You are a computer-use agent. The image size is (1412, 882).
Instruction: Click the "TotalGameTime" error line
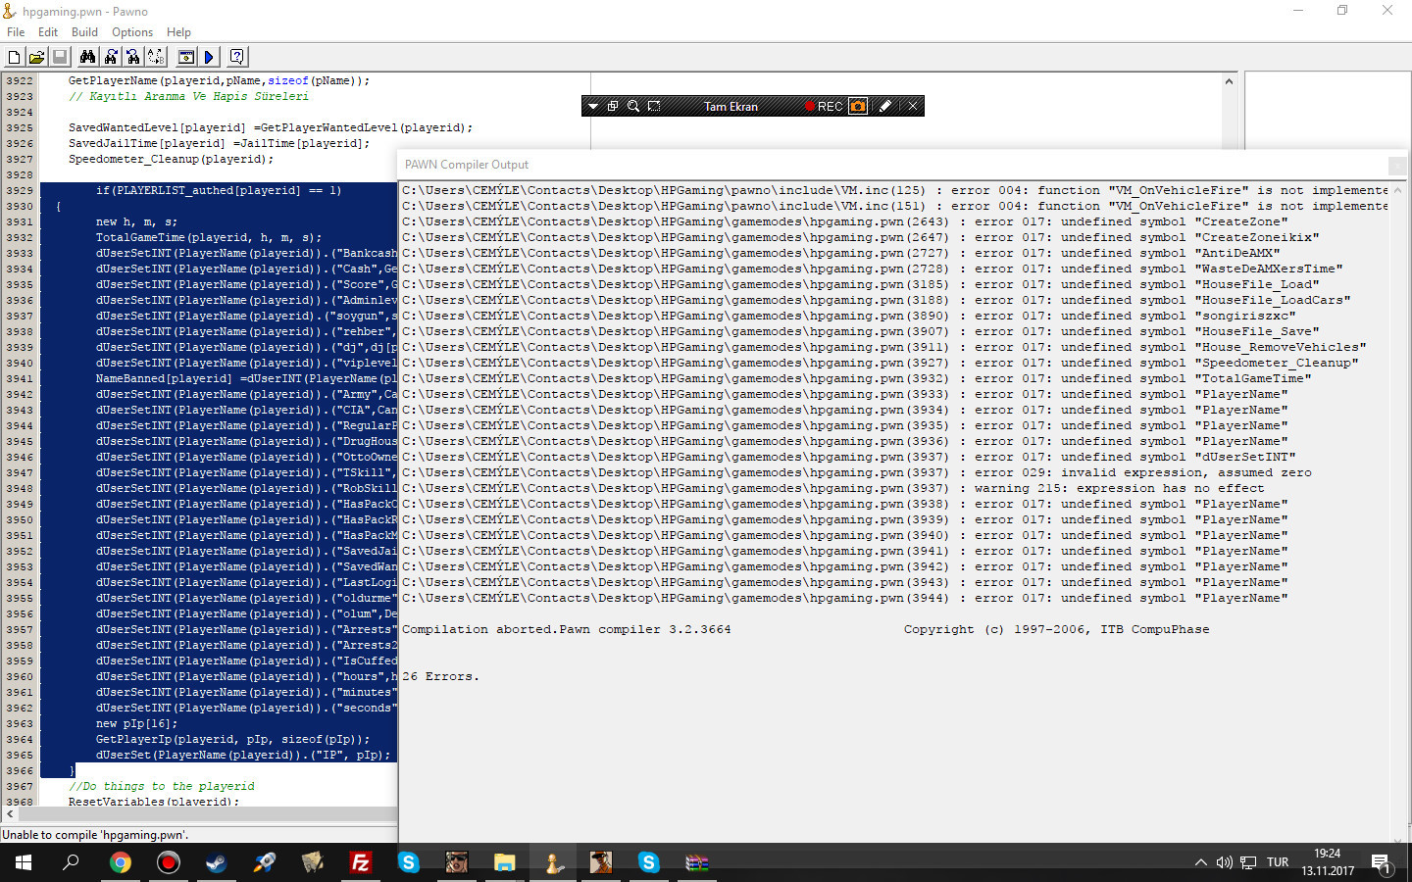click(856, 378)
